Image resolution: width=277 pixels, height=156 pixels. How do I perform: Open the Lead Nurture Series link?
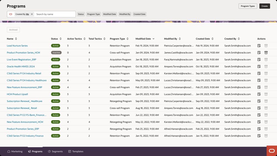(x=17, y=46)
